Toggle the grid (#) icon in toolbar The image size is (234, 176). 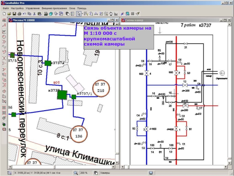click(x=133, y=14)
